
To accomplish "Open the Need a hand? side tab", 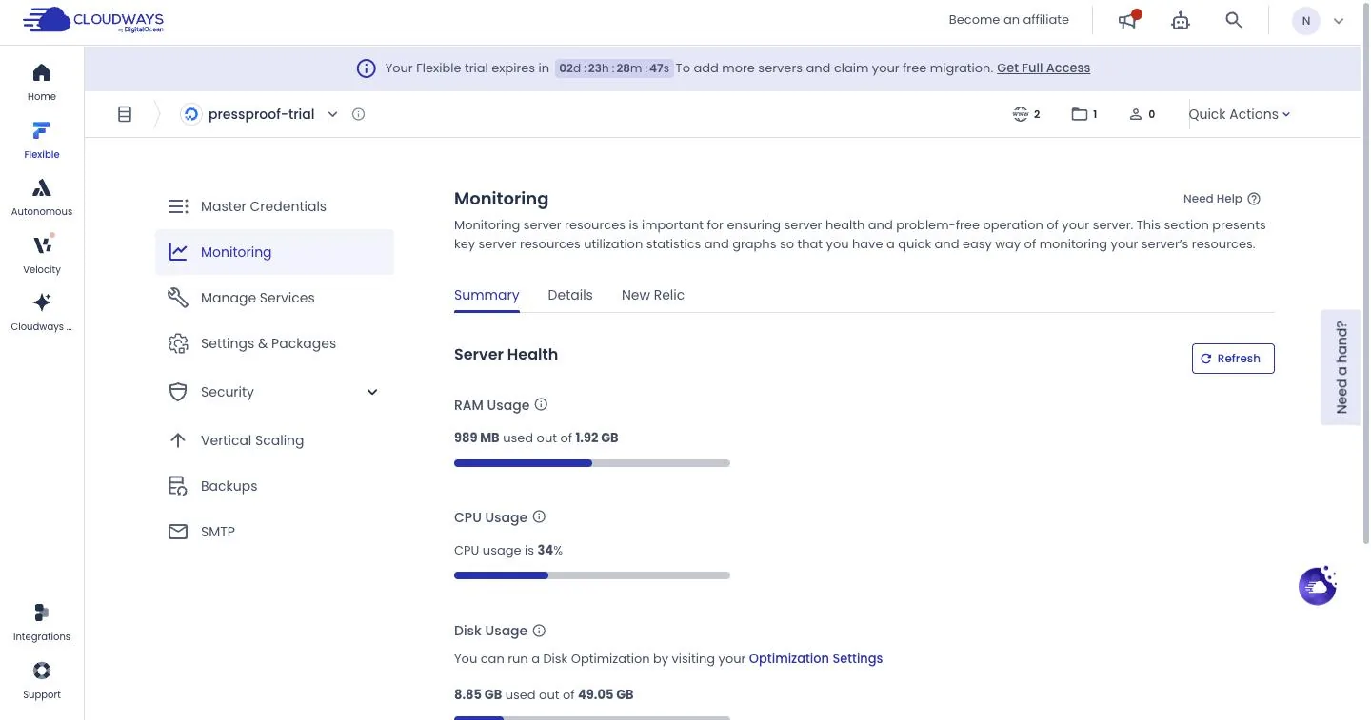I will (1341, 367).
